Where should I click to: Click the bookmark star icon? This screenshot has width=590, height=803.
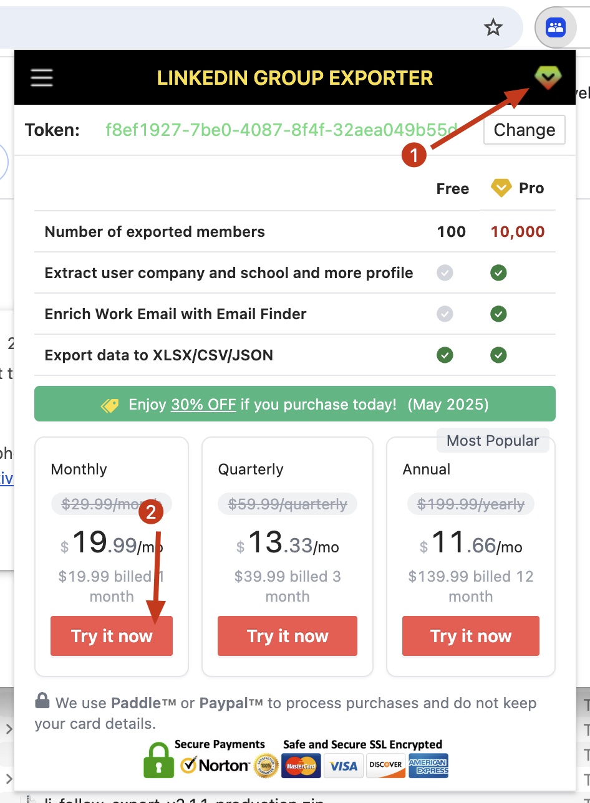click(x=493, y=27)
